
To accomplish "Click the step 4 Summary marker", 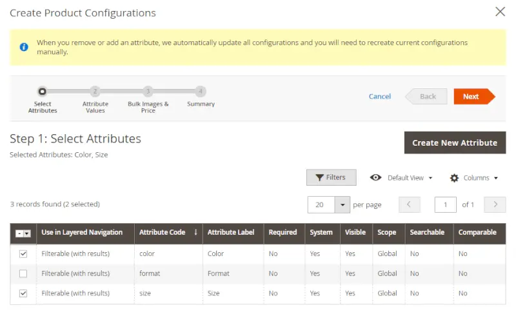I will click(201, 92).
